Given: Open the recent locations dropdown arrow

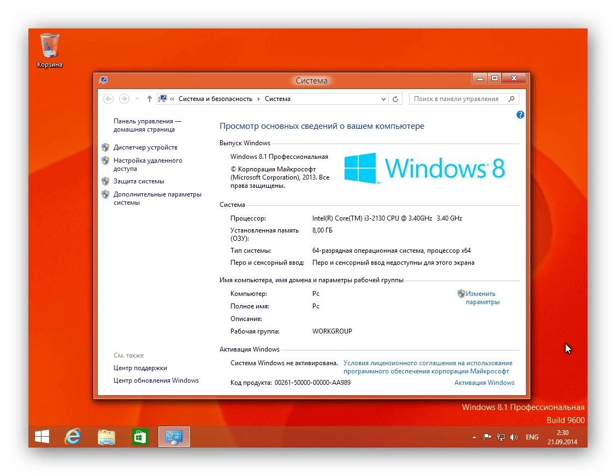Looking at the screenshot, I should (137, 99).
